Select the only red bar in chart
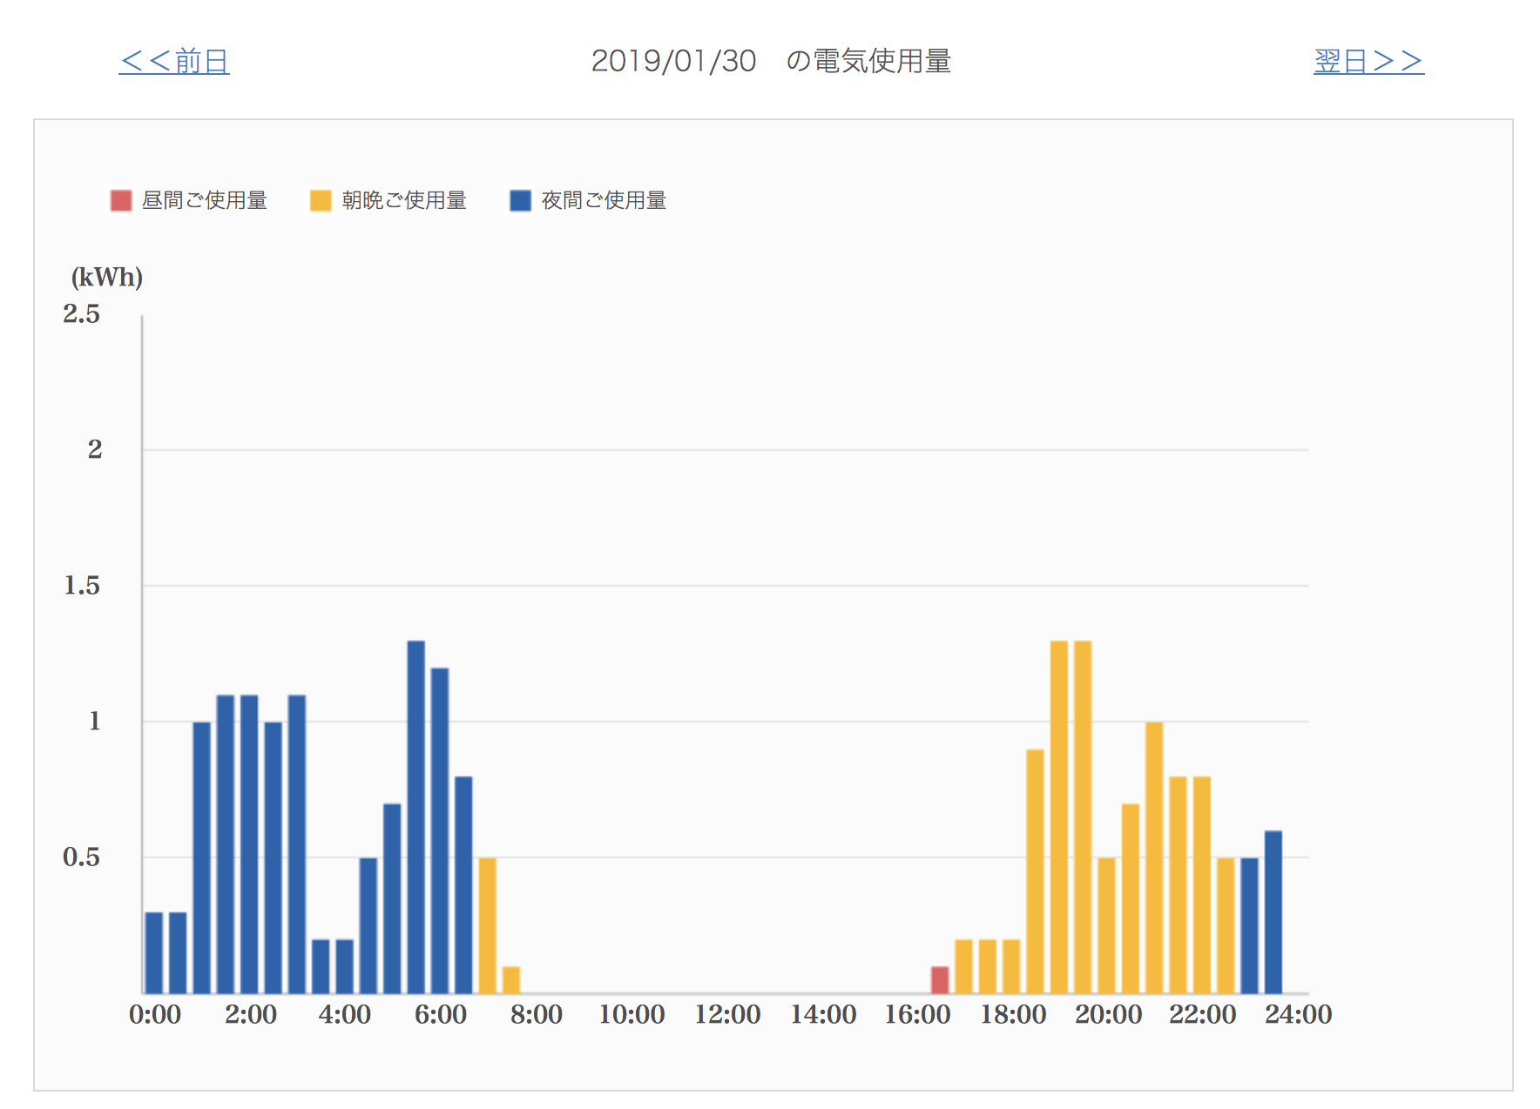Viewport: 1540px width, 1109px height. tap(940, 980)
